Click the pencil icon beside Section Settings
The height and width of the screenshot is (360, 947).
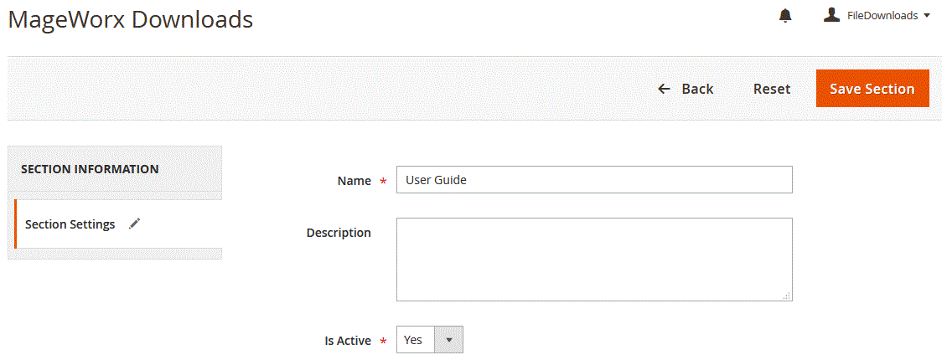click(x=135, y=224)
